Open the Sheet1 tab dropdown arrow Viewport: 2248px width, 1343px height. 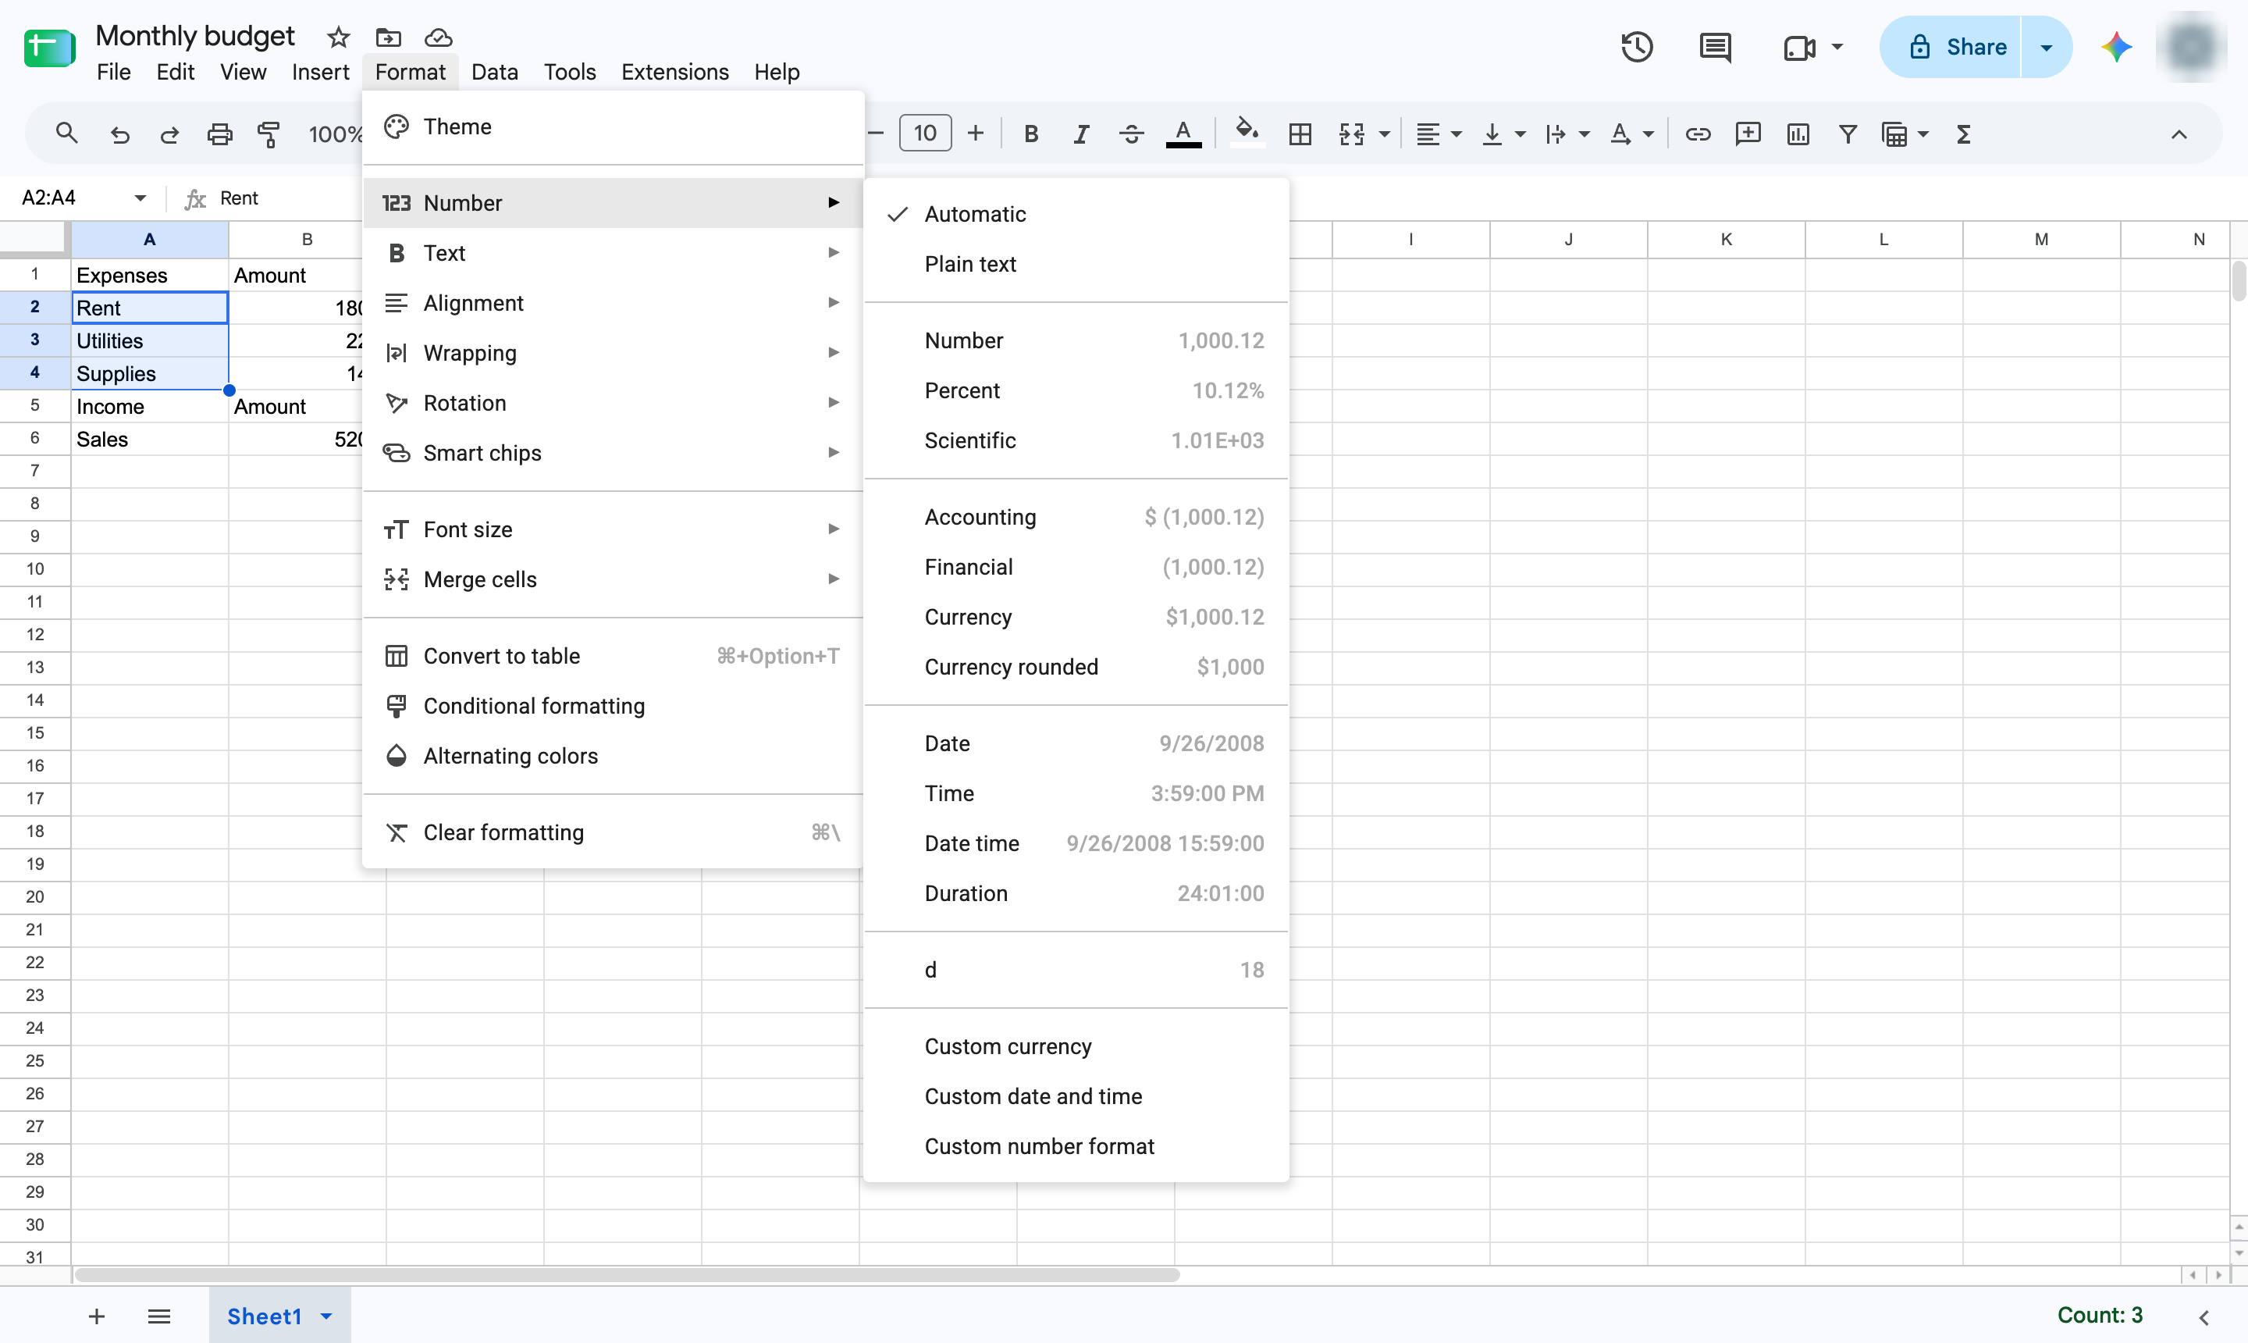point(326,1316)
